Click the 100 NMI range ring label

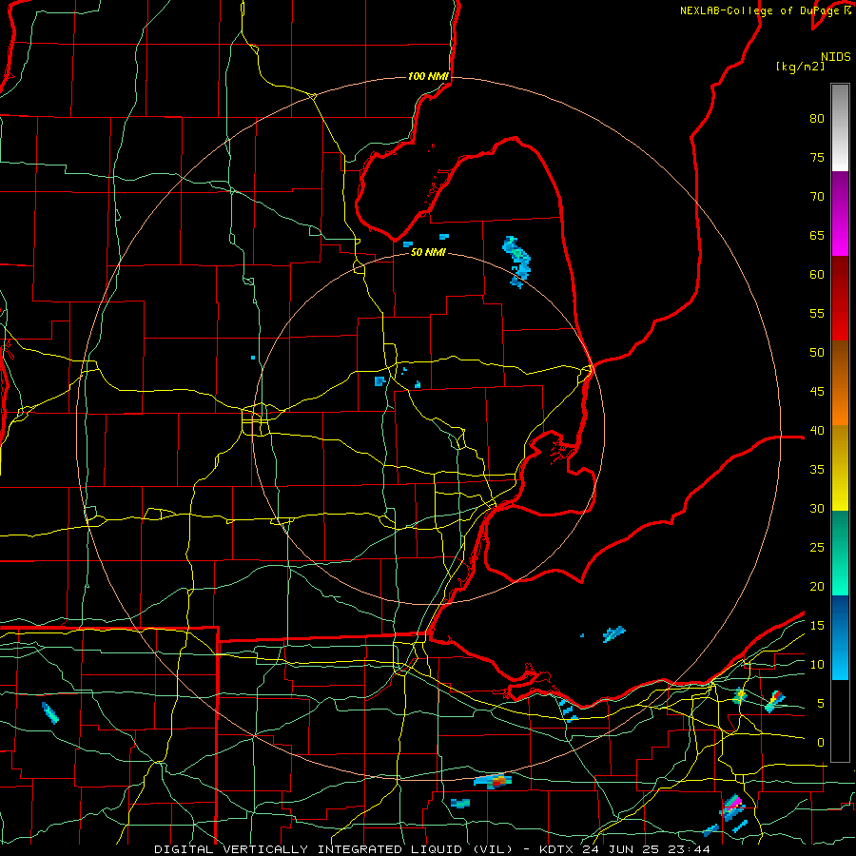click(x=428, y=76)
